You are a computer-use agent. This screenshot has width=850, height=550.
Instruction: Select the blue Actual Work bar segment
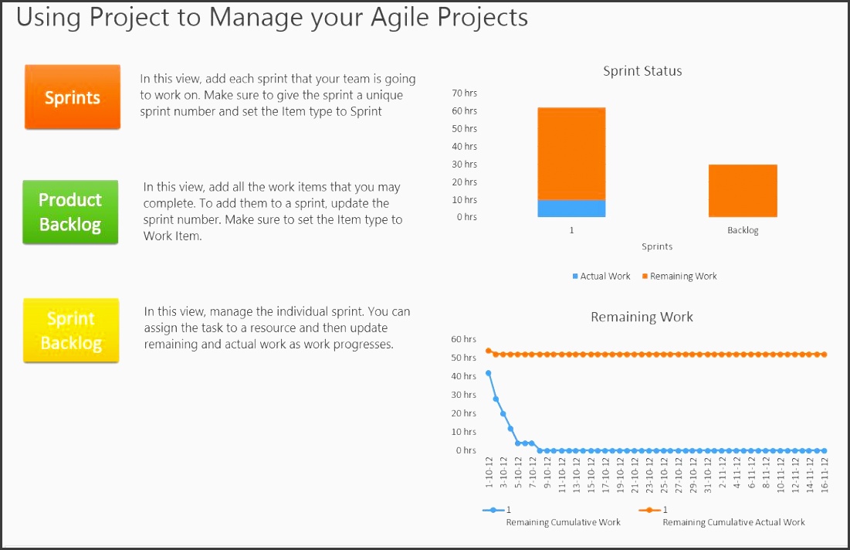571,209
